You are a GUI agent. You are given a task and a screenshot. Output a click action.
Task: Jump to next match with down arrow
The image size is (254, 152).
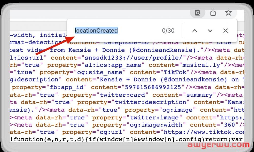tap(210, 31)
